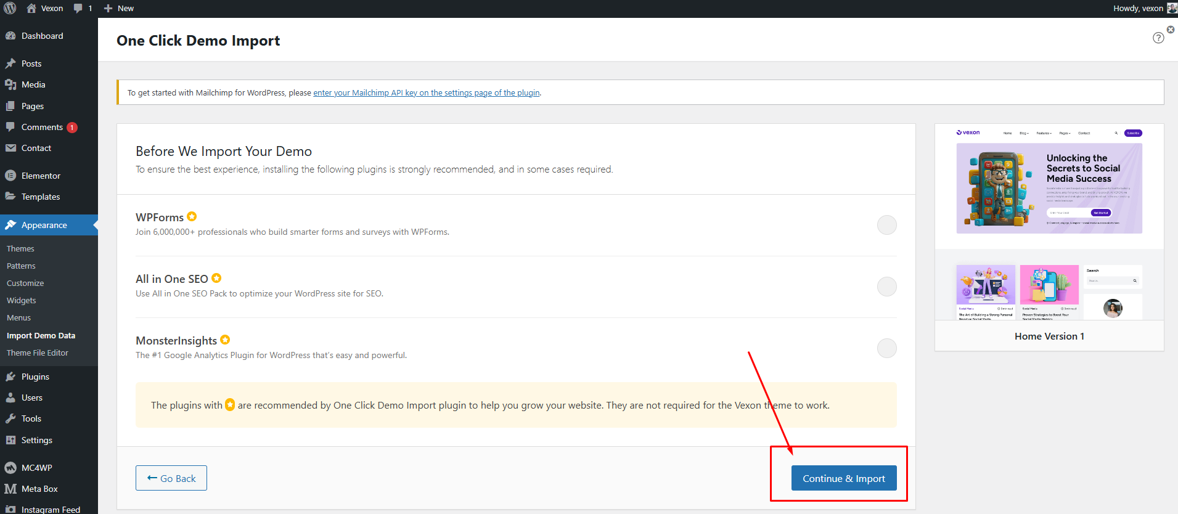Image resolution: width=1178 pixels, height=514 pixels.
Task: Open Settings sliders icon menu
Action: 10,440
